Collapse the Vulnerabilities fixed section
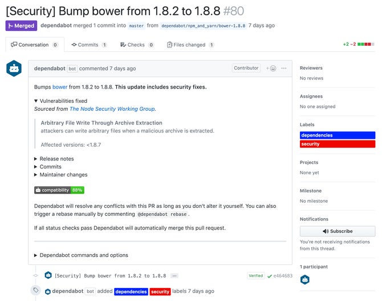The image size is (382, 301). click(x=60, y=101)
